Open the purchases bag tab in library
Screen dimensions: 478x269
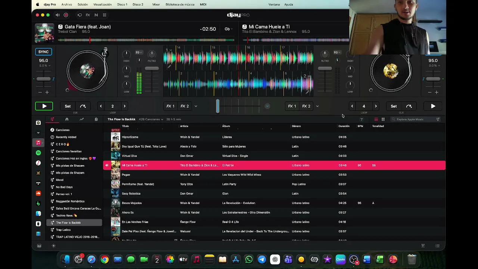click(96, 119)
